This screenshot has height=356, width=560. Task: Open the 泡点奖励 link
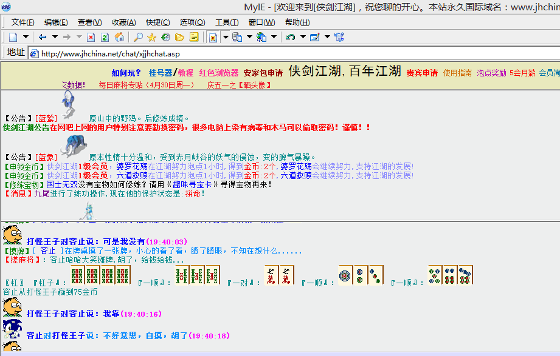click(x=491, y=73)
